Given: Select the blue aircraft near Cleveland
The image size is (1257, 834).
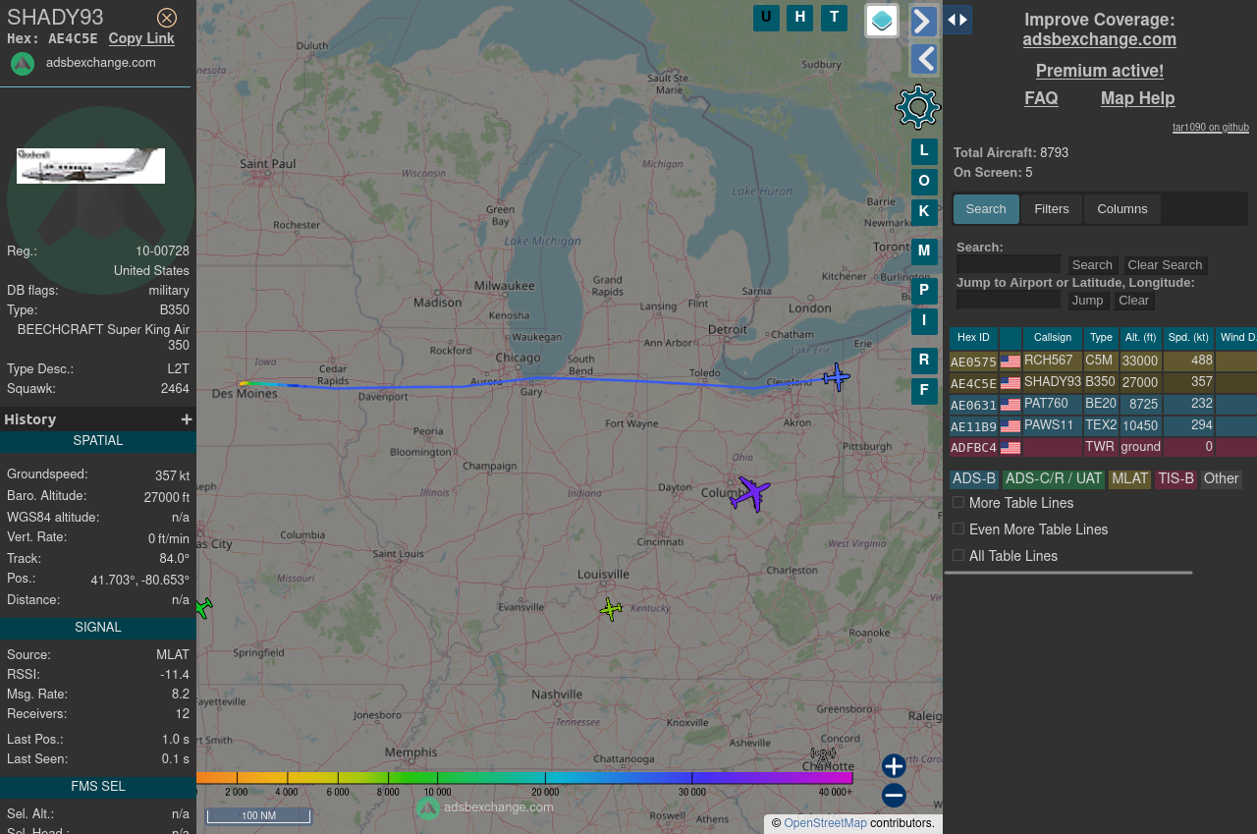Looking at the screenshot, I should coord(837,376).
